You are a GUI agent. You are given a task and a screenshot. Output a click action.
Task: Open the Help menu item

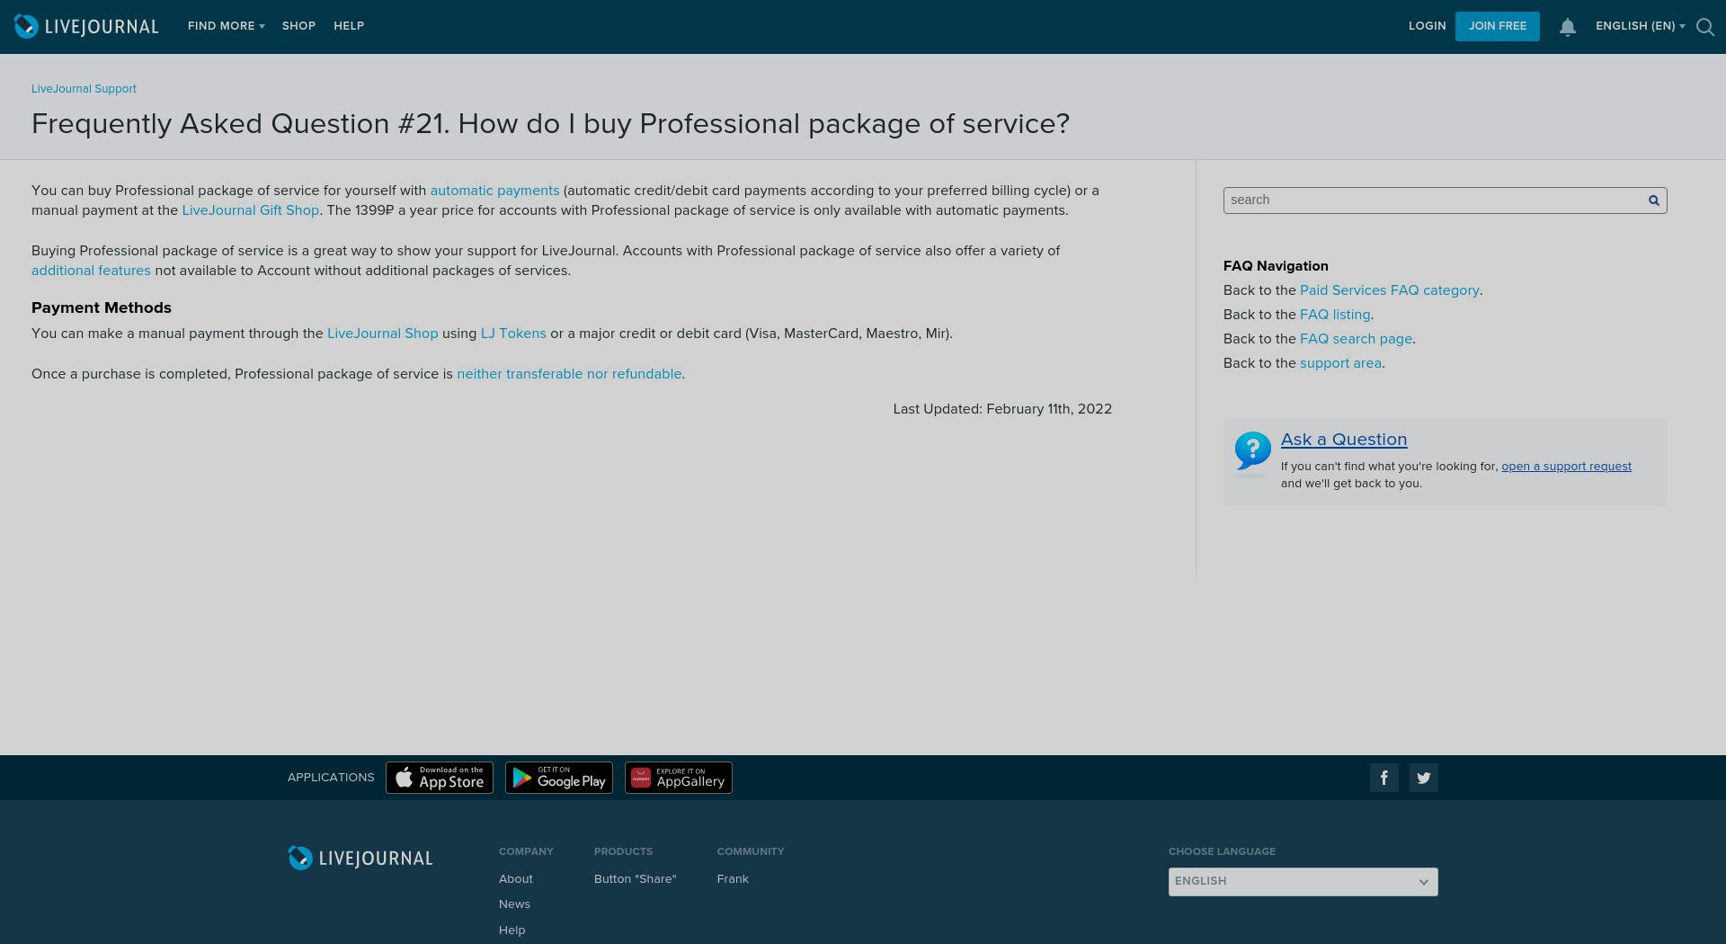pos(349,26)
